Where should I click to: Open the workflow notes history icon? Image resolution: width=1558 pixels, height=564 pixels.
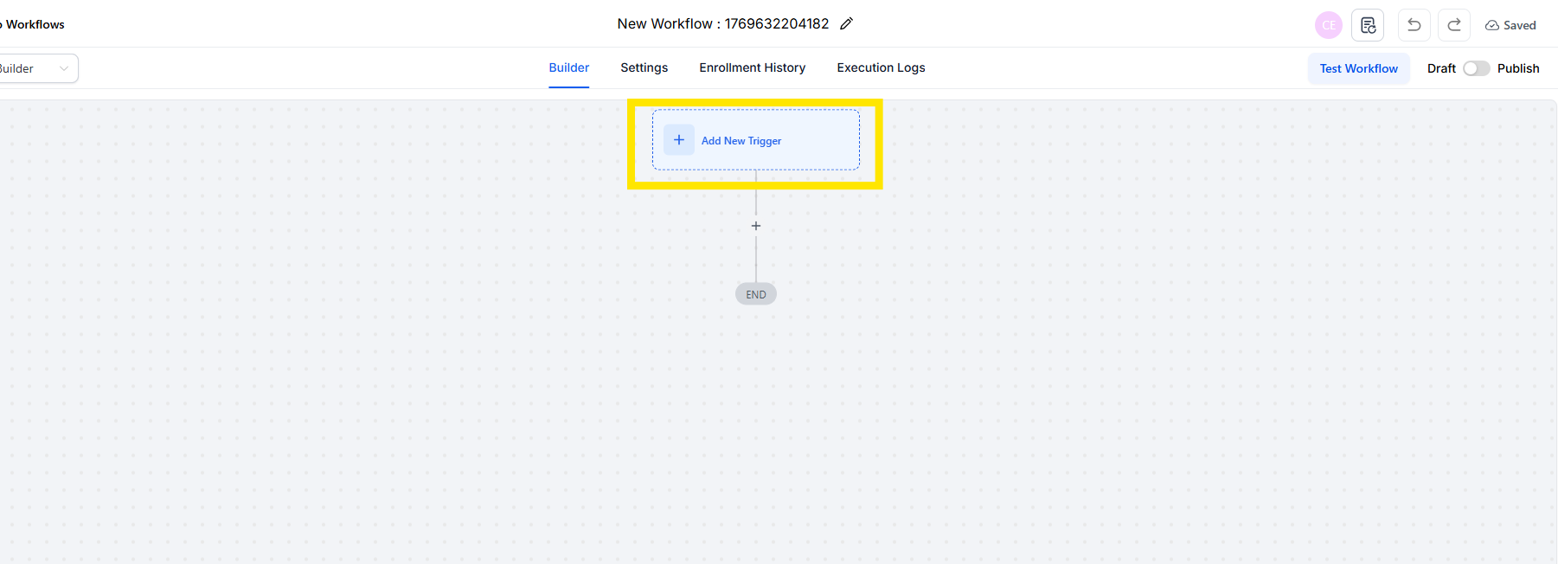pos(1368,25)
